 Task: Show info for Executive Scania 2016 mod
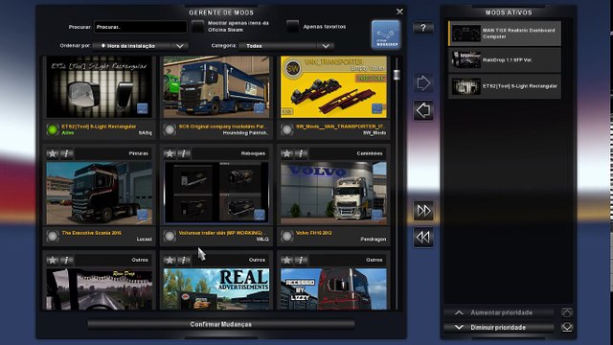click(66, 153)
